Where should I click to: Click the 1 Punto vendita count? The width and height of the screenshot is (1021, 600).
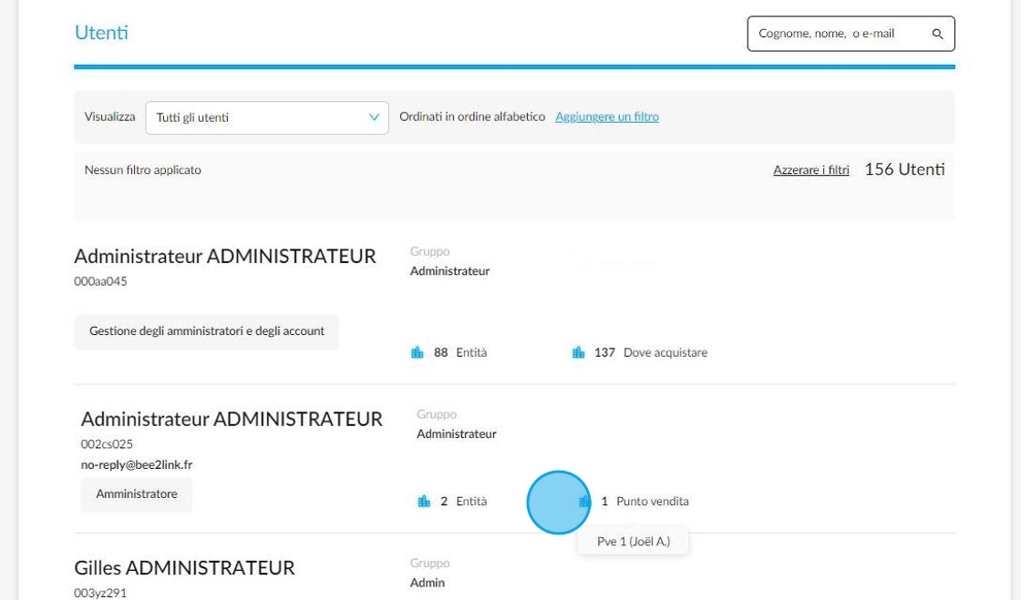(x=645, y=501)
